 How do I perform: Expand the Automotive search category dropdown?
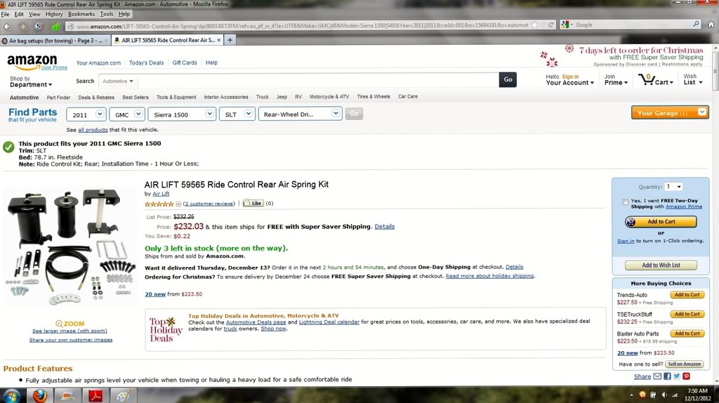point(118,81)
